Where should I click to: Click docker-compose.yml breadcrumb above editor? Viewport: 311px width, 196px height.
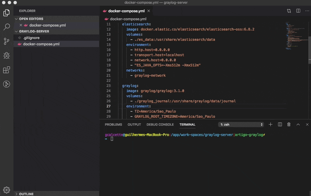(x=128, y=19)
